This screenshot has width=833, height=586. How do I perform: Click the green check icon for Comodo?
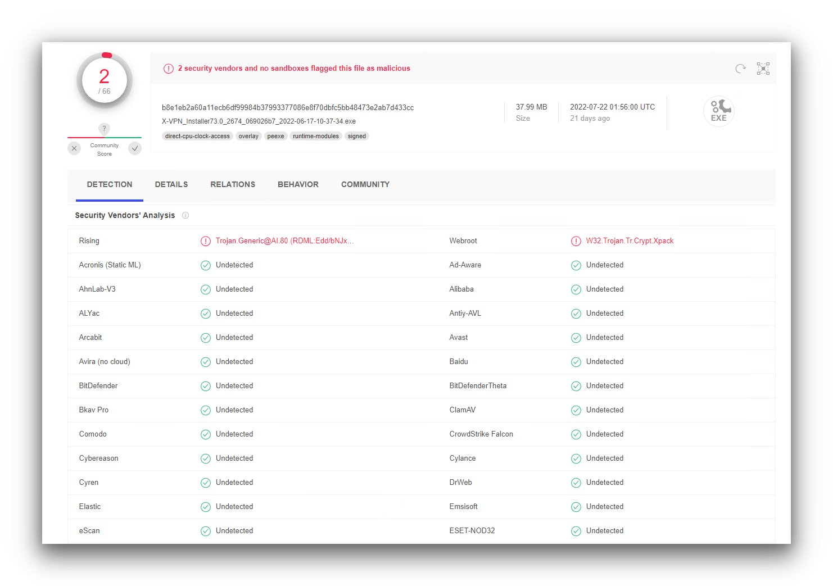[206, 434]
